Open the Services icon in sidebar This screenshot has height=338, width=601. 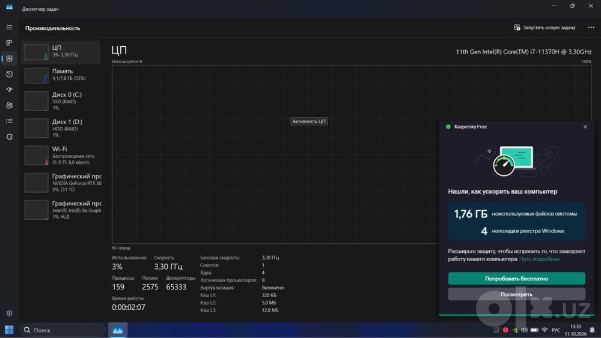(x=9, y=137)
